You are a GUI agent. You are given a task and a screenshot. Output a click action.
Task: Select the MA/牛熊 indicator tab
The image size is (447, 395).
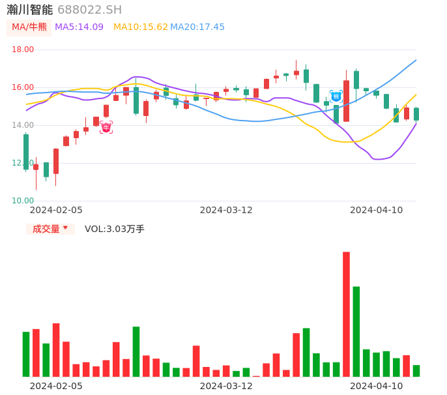pos(29,27)
